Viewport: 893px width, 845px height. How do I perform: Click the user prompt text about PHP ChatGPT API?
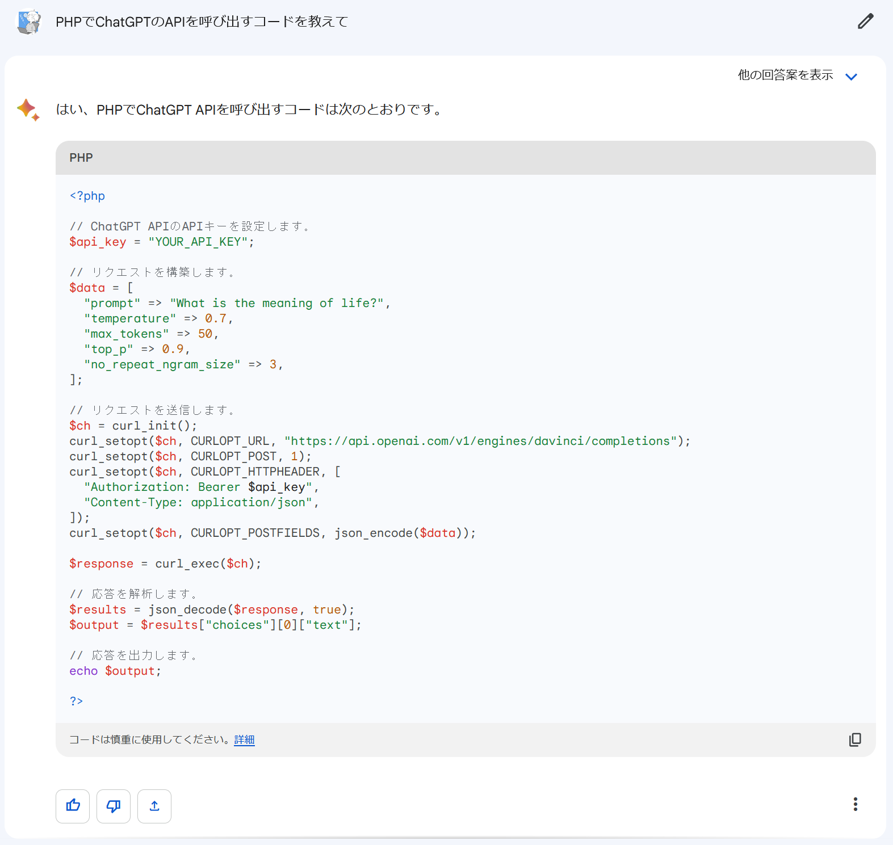pos(202,22)
